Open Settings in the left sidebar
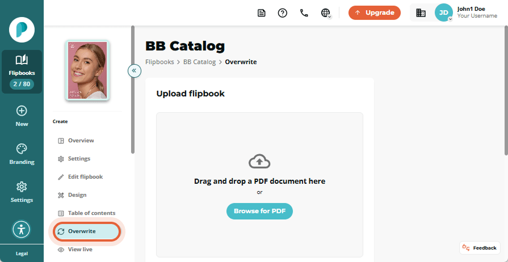Image resolution: width=508 pixels, height=262 pixels. tap(22, 192)
